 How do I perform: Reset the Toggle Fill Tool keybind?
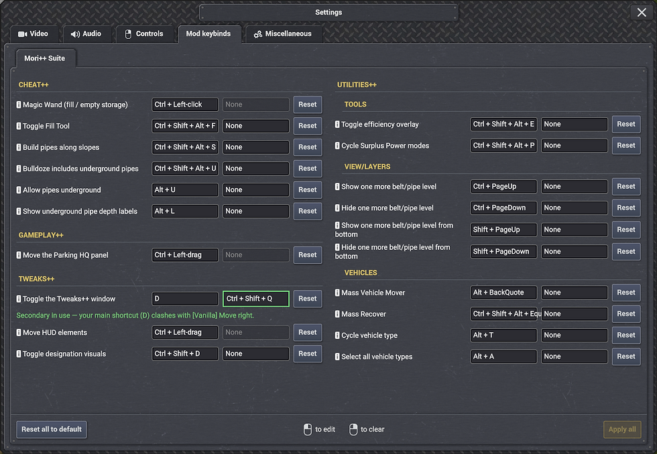point(308,126)
